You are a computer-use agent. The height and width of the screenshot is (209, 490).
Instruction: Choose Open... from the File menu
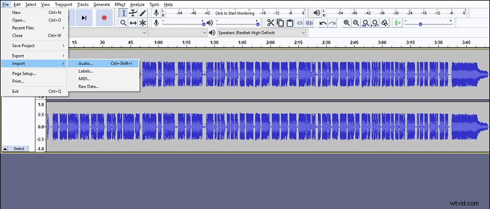point(34,20)
